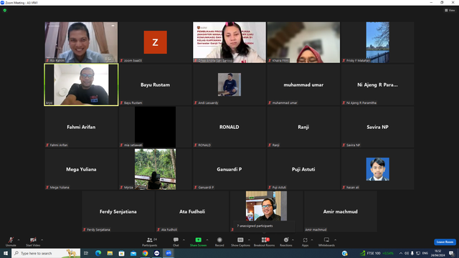Open the Chat panel
The width and height of the screenshot is (459, 258).
pos(176,242)
